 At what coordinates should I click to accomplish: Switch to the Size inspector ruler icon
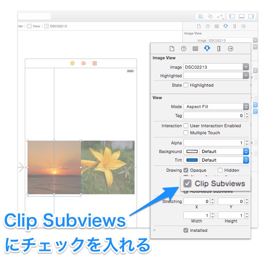point(219,49)
